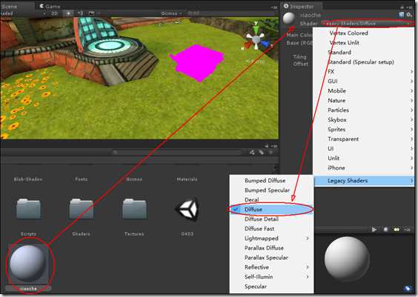Click the asset labels icon in preview
The height and width of the screenshot is (297, 418).
pos(408,288)
